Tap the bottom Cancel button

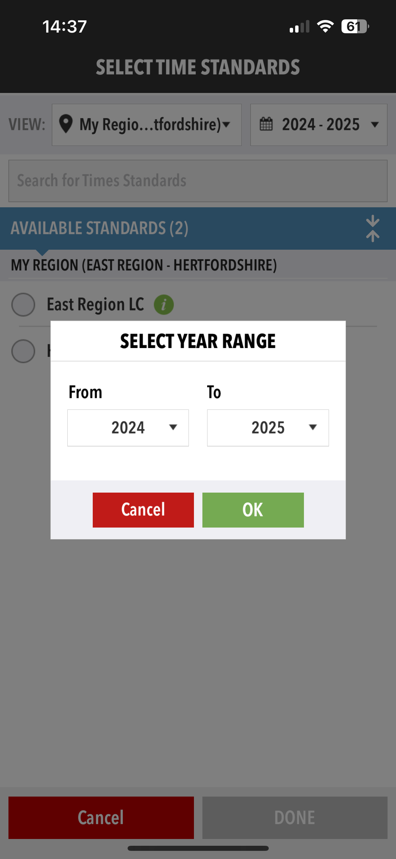tap(101, 818)
